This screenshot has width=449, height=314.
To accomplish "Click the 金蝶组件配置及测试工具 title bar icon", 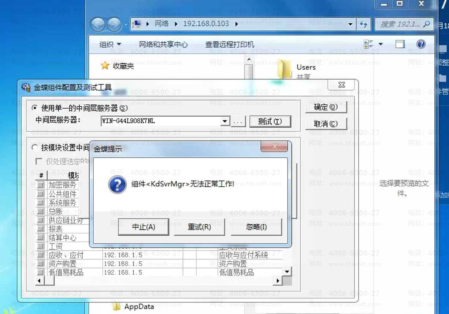I will click(26, 87).
